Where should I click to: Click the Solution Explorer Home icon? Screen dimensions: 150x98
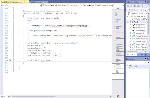pos(135,6)
